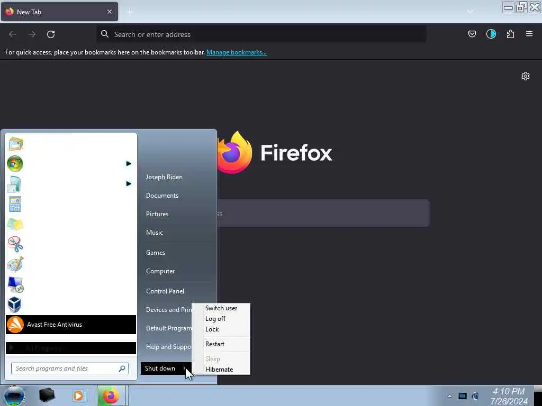This screenshot has height=406, width=542.
Task: Click the Shut down button
Action: click(x=160, y=368)
